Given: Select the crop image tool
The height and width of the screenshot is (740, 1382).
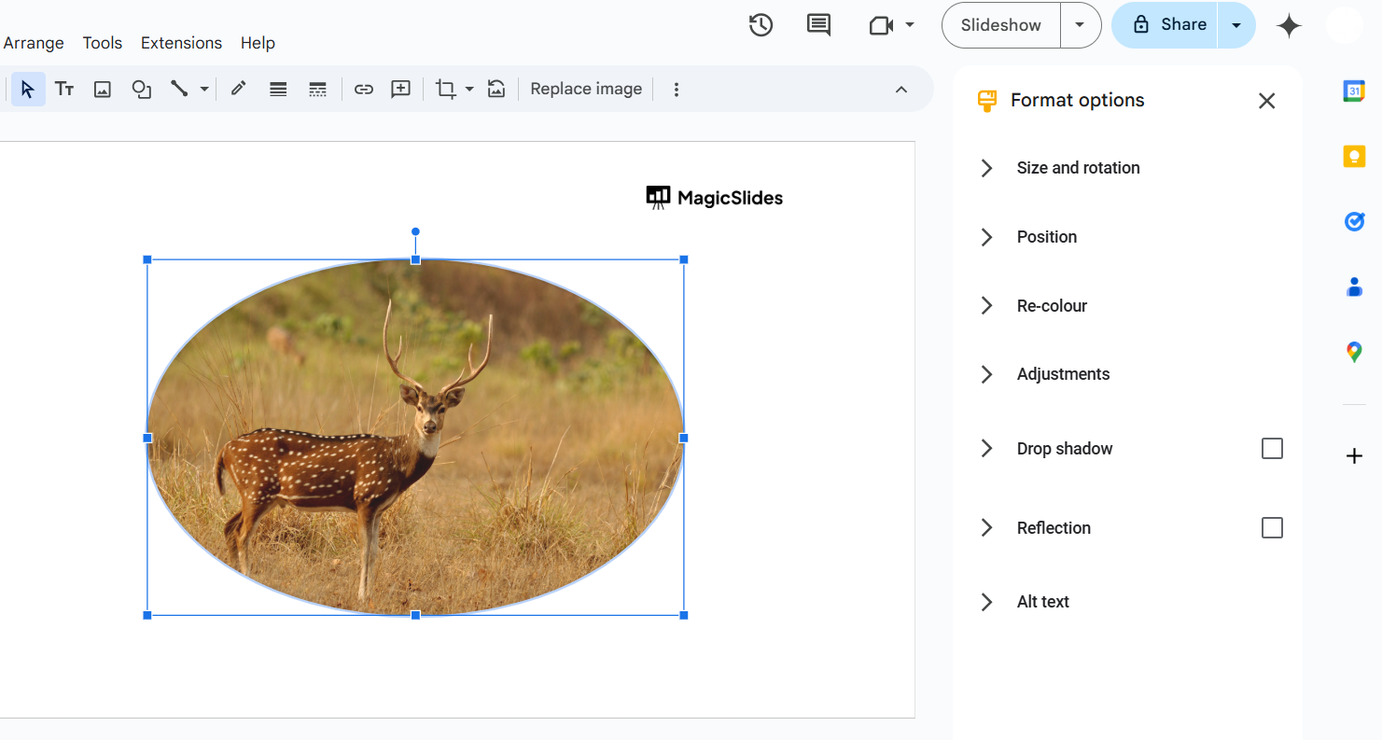Looking at the screenshot, I should pos(445,90).
